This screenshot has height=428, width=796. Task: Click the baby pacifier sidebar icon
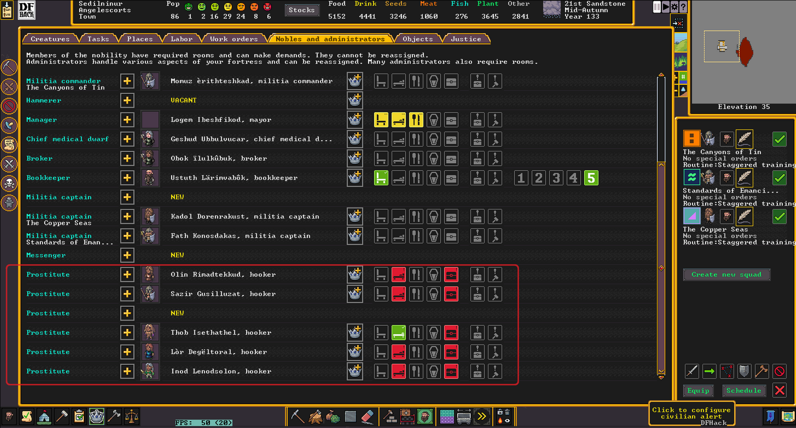[x=9, y=125]
